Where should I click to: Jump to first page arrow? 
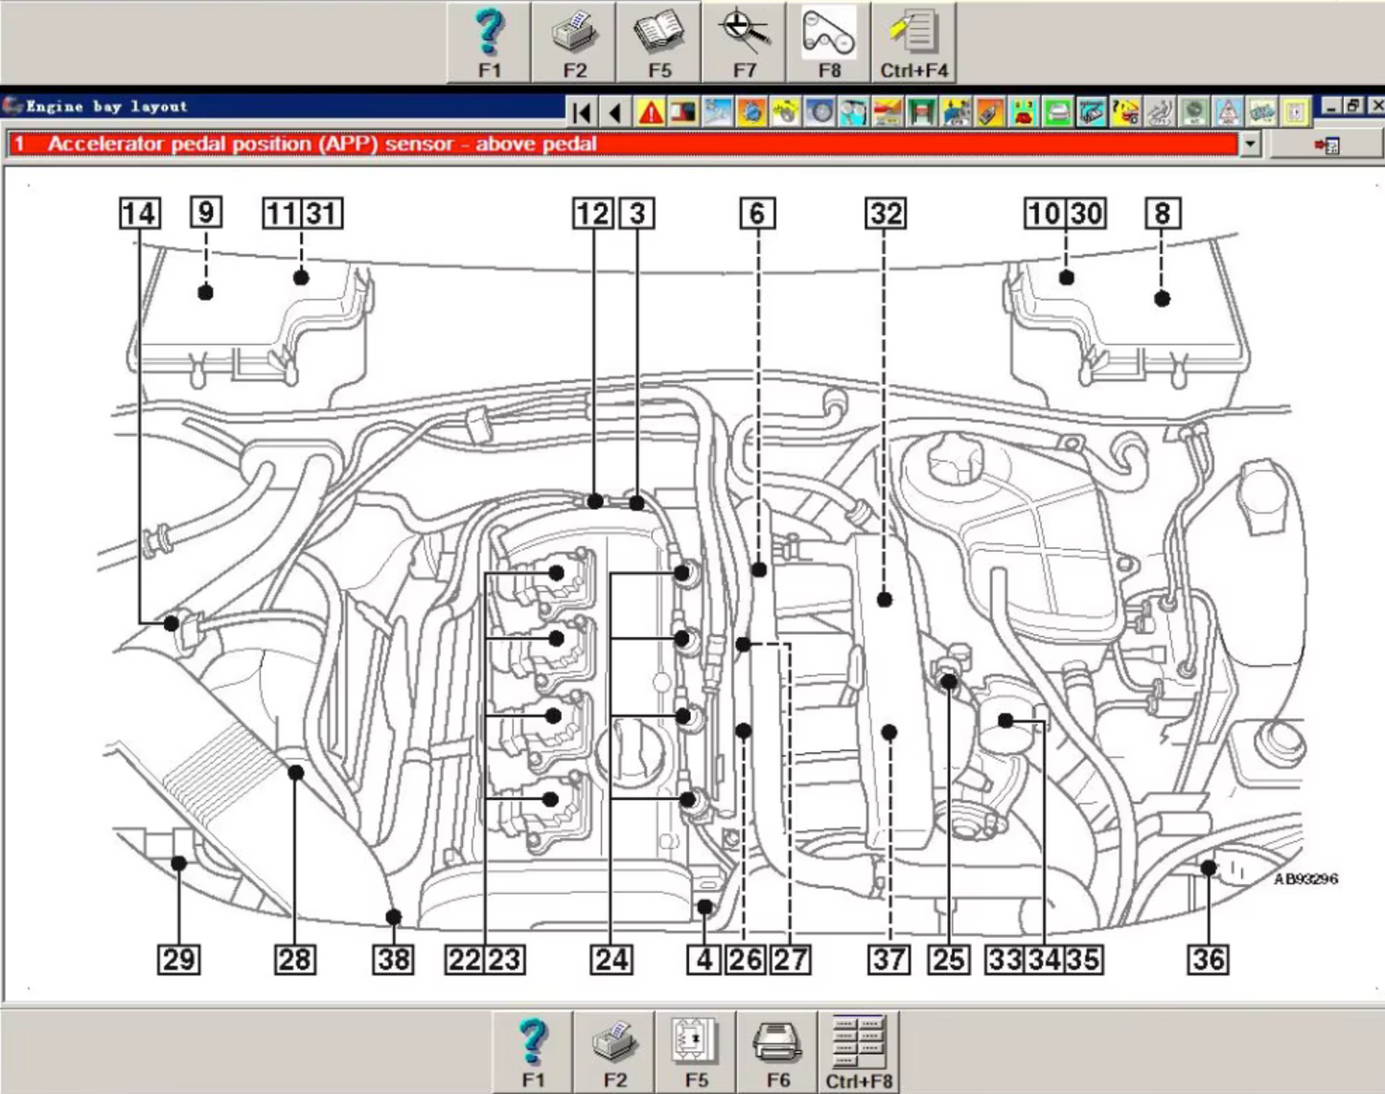[582, 113]
